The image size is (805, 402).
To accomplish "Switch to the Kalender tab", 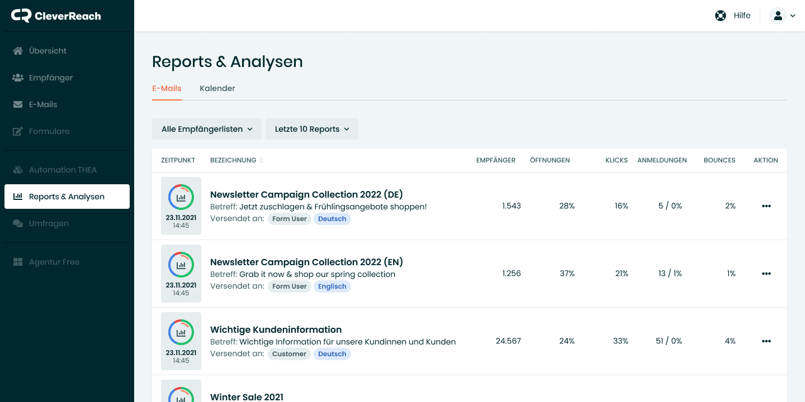I will pos(217,88).
